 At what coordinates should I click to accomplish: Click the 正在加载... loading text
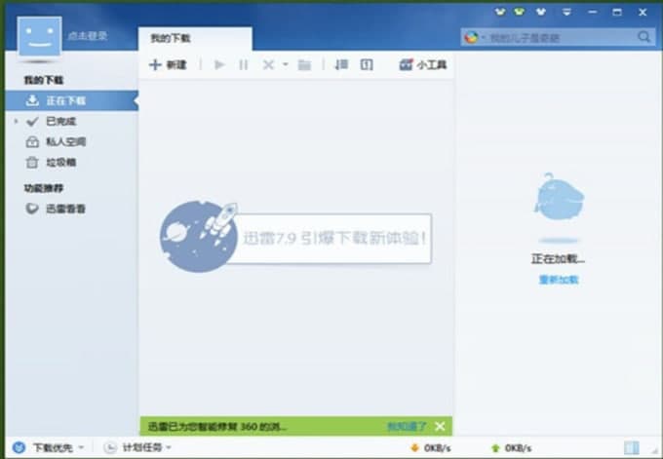tap(558, 258)
